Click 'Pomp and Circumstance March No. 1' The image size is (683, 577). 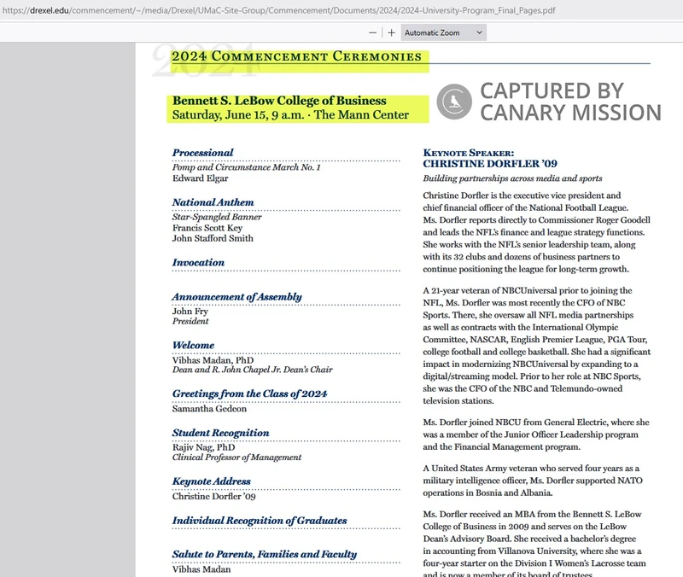point(246,167)
